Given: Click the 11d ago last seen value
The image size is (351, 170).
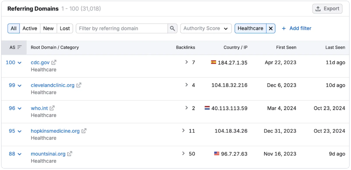Looking at the screenshot, I should pos(336,63).
